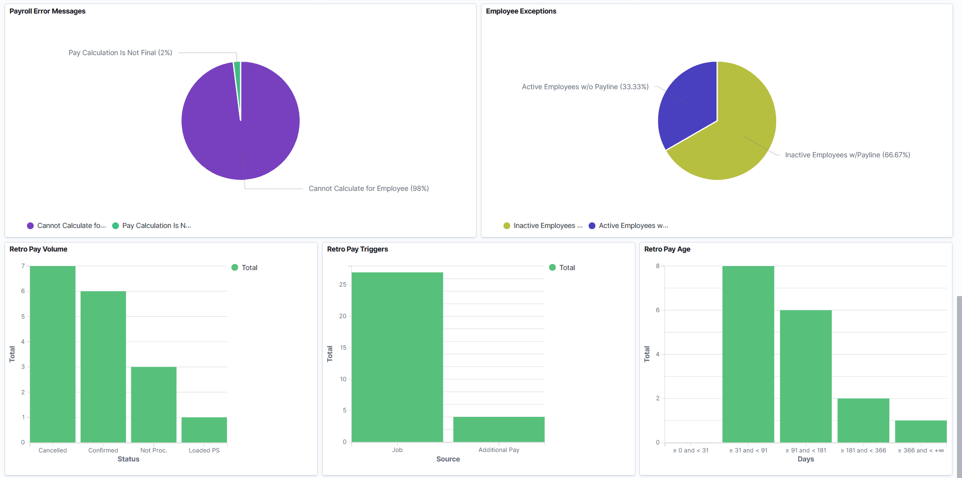Click the 'Employee Exceptions' chart heading
Viewport: 962px width, 478px height.
521,11
